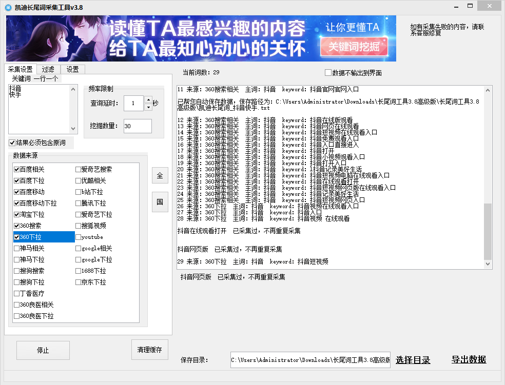
Task: Click the 清理缓存 button
Action: point(149,350)
